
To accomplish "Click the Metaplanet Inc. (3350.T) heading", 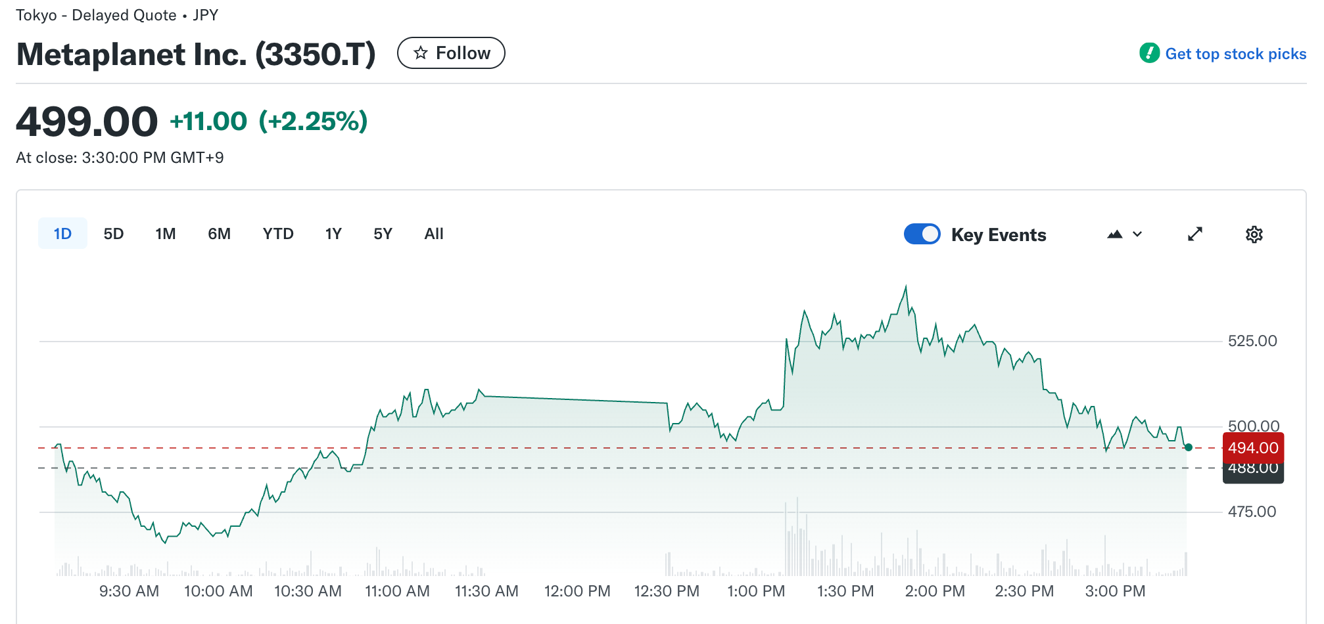I will pos(196,55).
